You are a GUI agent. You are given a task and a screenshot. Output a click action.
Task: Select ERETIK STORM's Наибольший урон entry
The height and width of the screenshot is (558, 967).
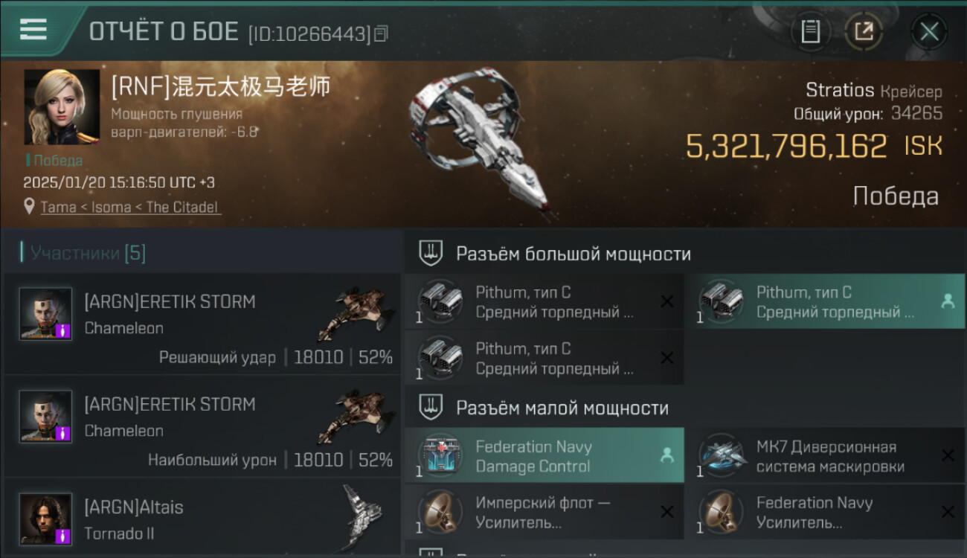point(202,426)
